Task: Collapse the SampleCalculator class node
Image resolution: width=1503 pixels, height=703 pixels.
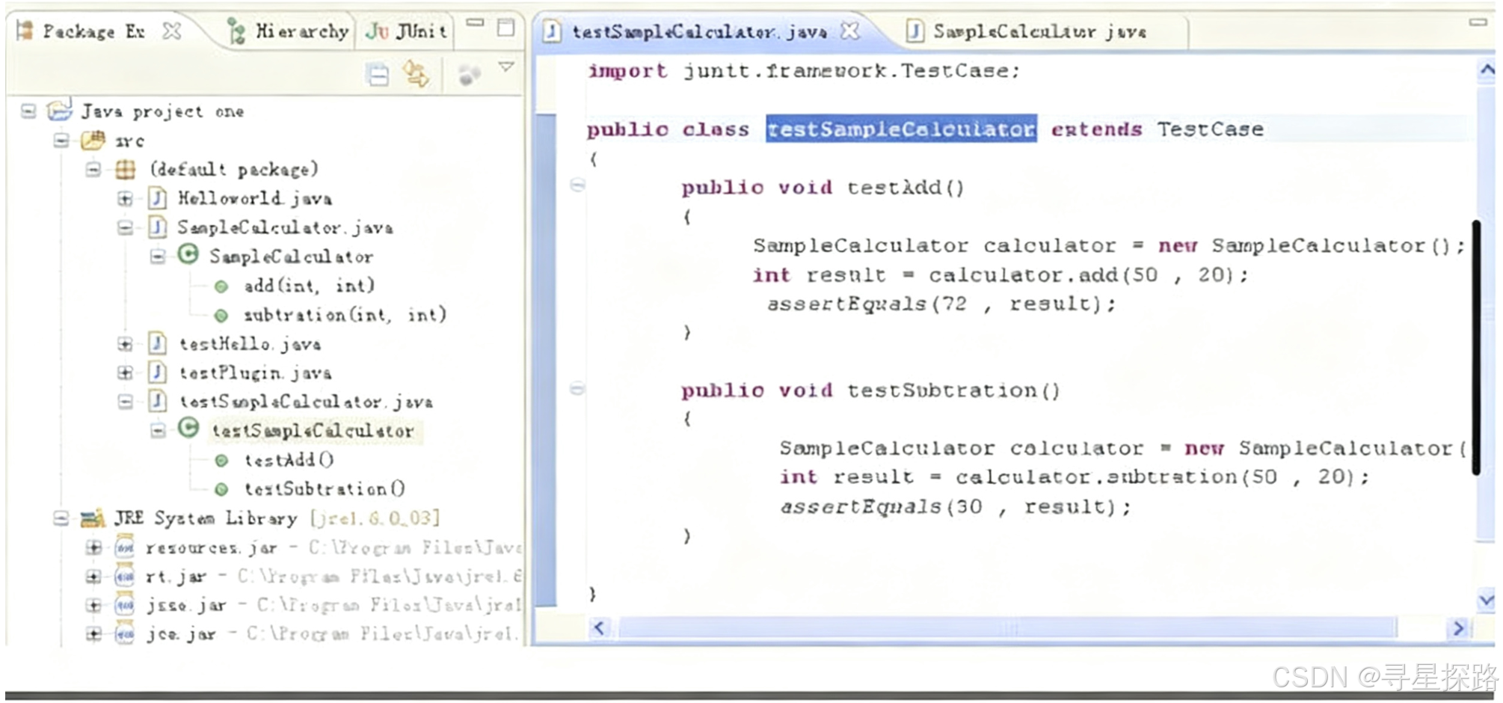Action: point(158,257)
